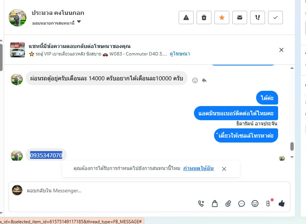Mark conversation done with checkmark icon

pyautogui.click(x=275, y=17)
